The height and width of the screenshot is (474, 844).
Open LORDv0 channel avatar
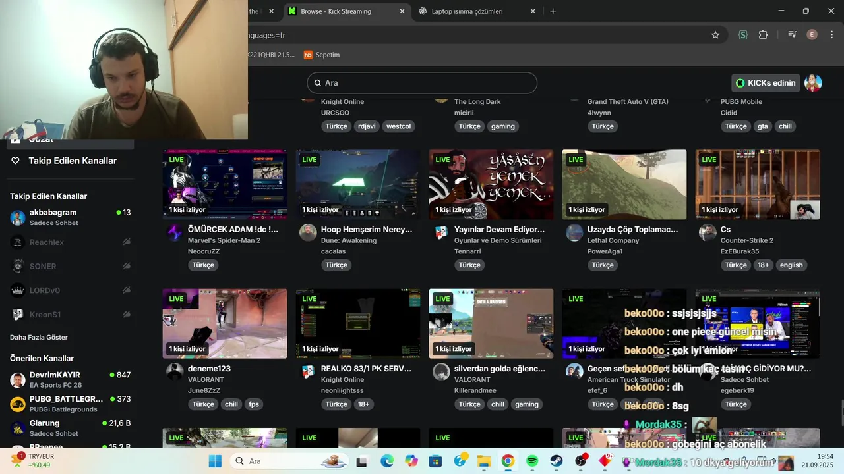click(18, 290)
